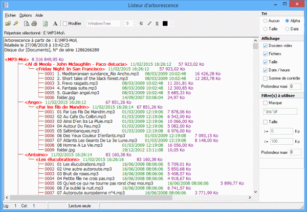Toggle bold with the G icon
Image resolution: width=307 pixels, height=212 pixels.
point(141,23)
